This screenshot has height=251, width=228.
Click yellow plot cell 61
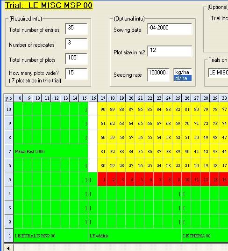pyautogui.click(x=102, y=123)
